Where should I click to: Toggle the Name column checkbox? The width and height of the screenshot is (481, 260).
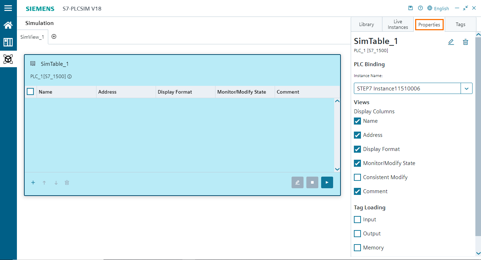click(357, 121)
